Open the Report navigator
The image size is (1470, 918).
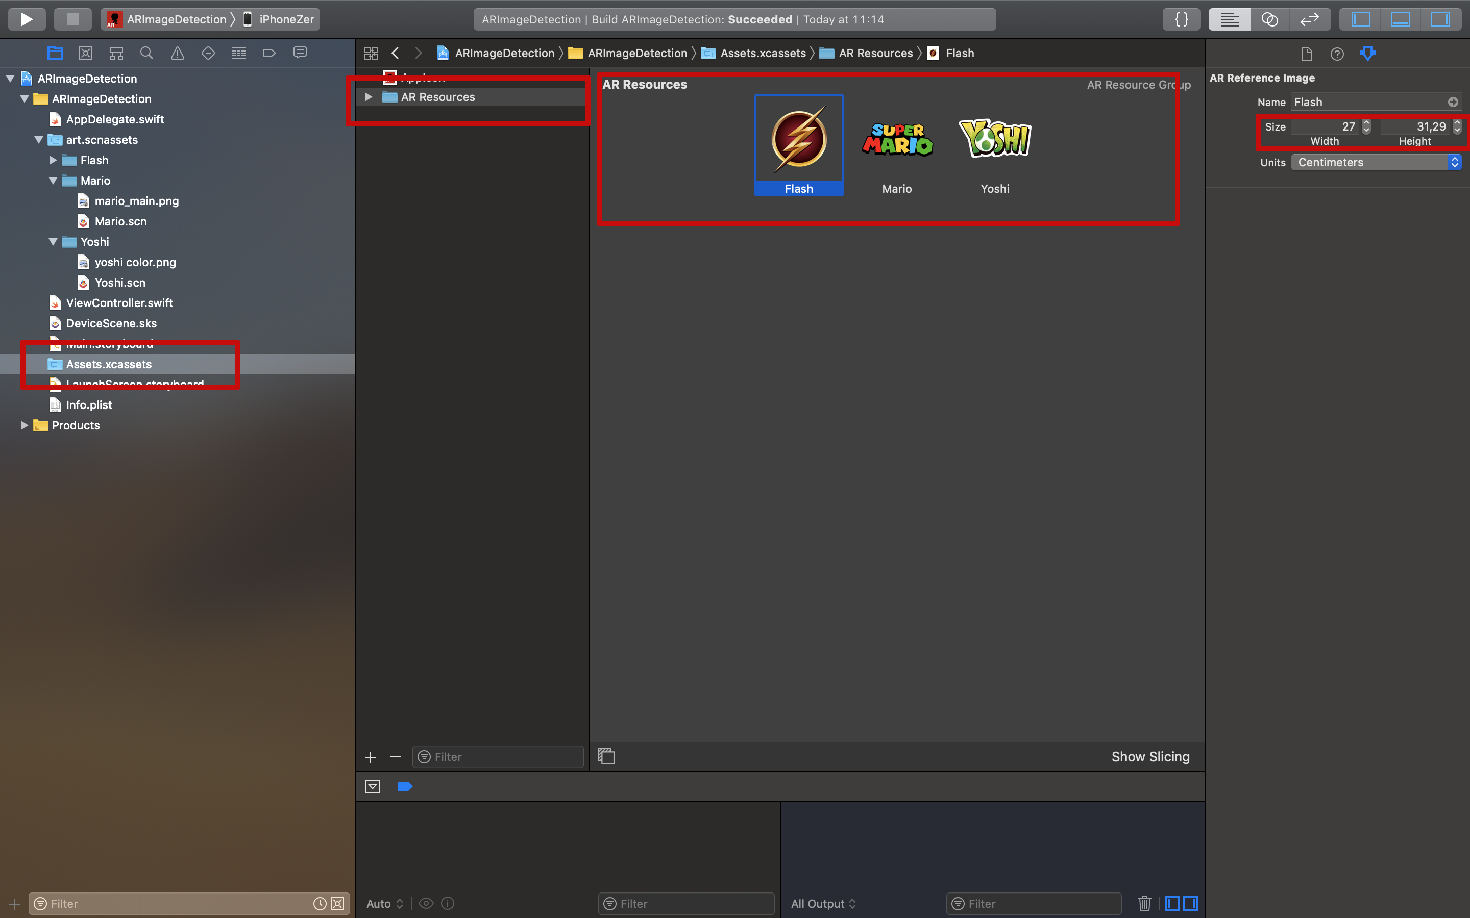(300, 53)
